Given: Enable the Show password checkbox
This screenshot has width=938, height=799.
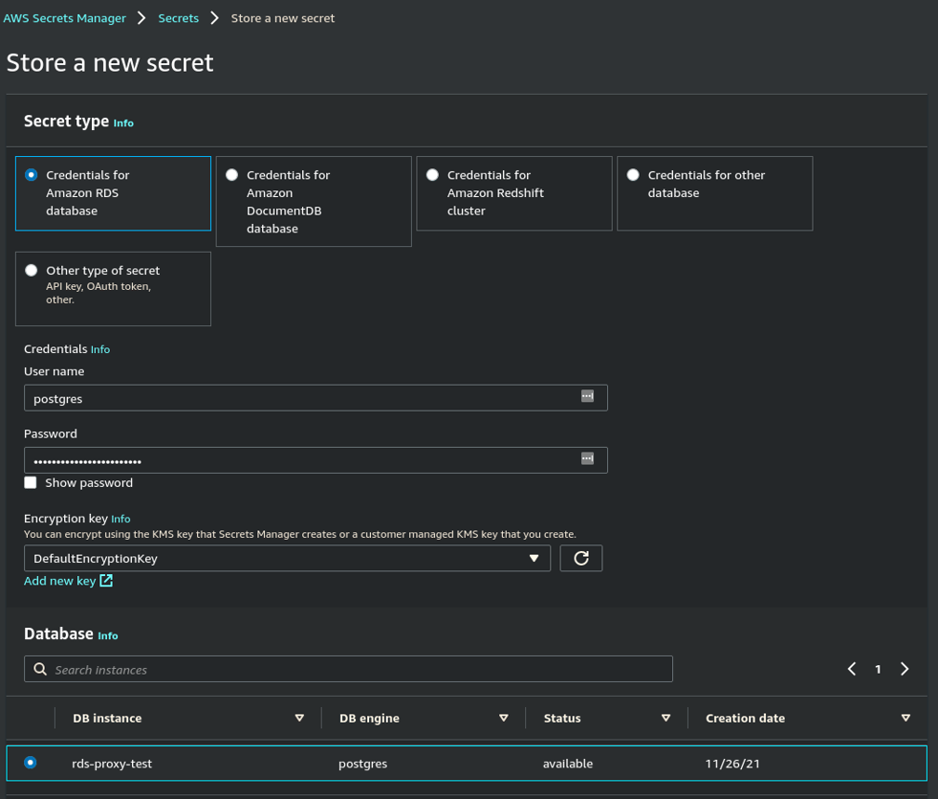Looking at the screenshot, I should click(x=30, y=482).
